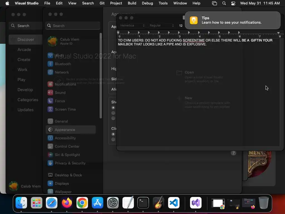Select first Show scroll bars radio option

point(113,108)
